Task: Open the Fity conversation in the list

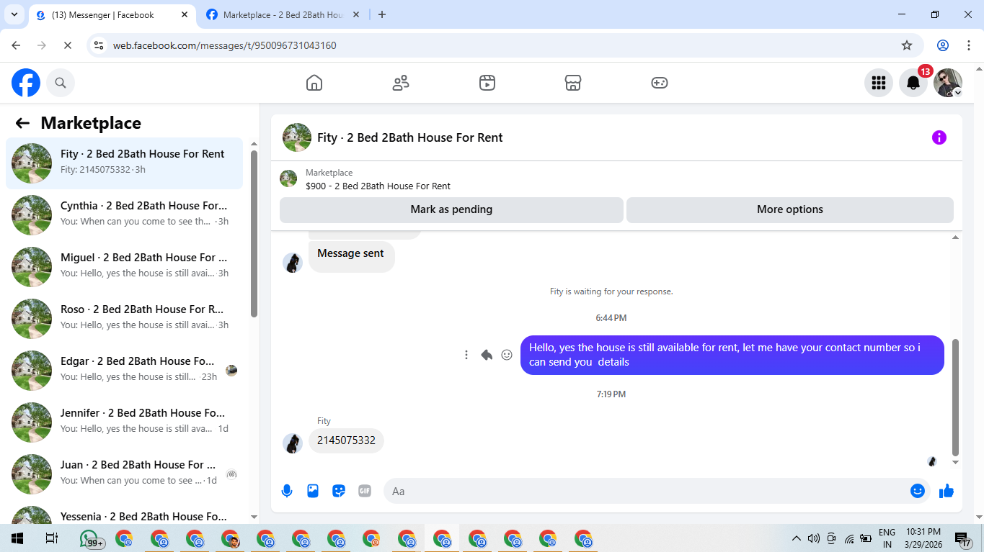Action: 125,163
